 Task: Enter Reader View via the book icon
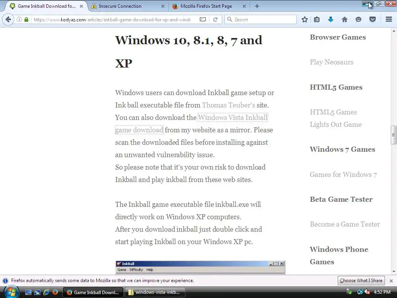(202, 19)
